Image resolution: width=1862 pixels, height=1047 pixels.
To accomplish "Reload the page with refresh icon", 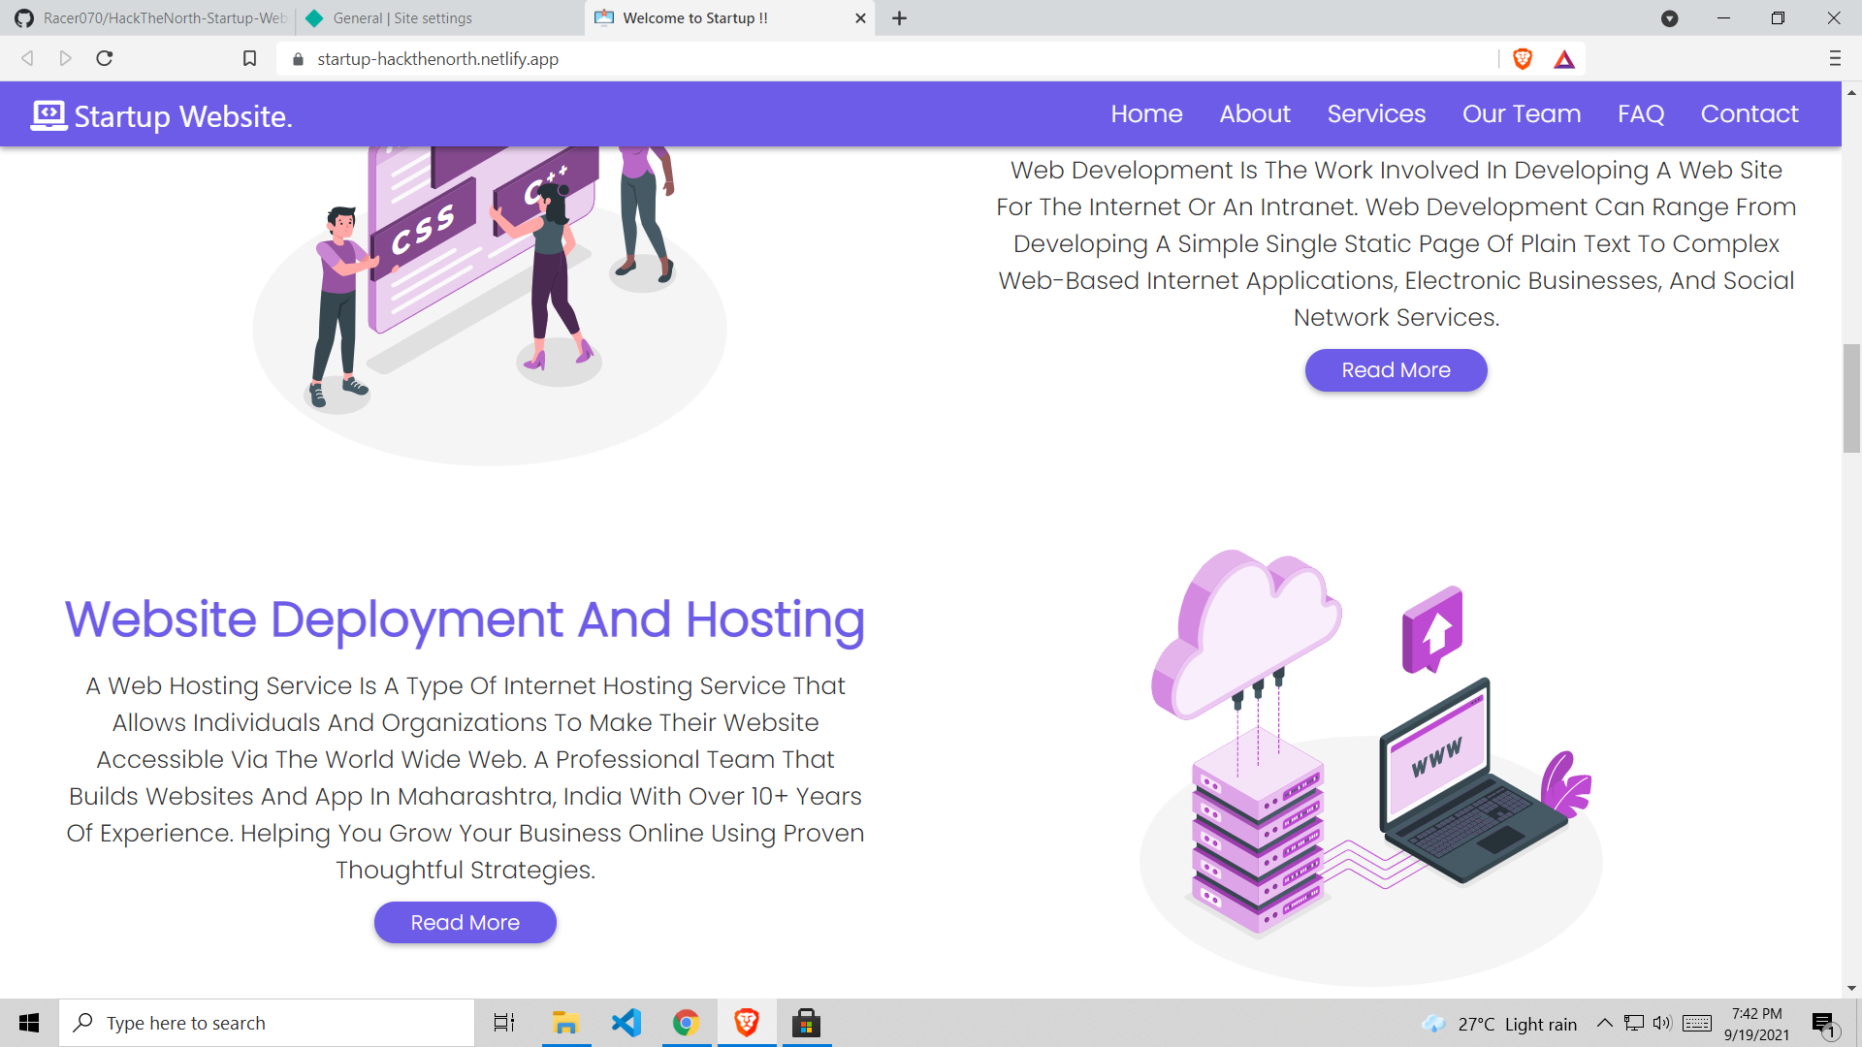I will pos(105,59).
